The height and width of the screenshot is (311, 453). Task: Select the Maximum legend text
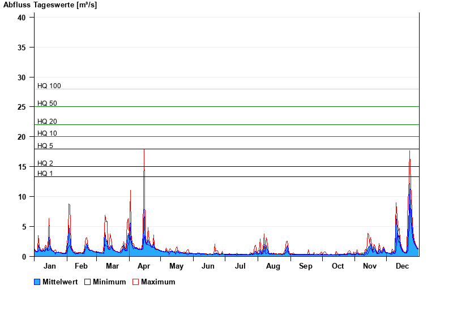click(x=158, y=282)
